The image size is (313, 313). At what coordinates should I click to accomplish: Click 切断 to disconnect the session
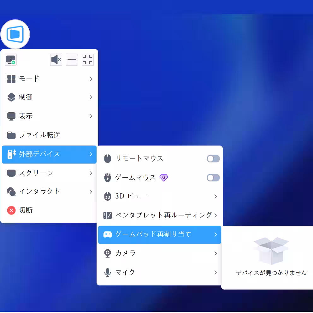pyautogui.click(x=25, y=210)
